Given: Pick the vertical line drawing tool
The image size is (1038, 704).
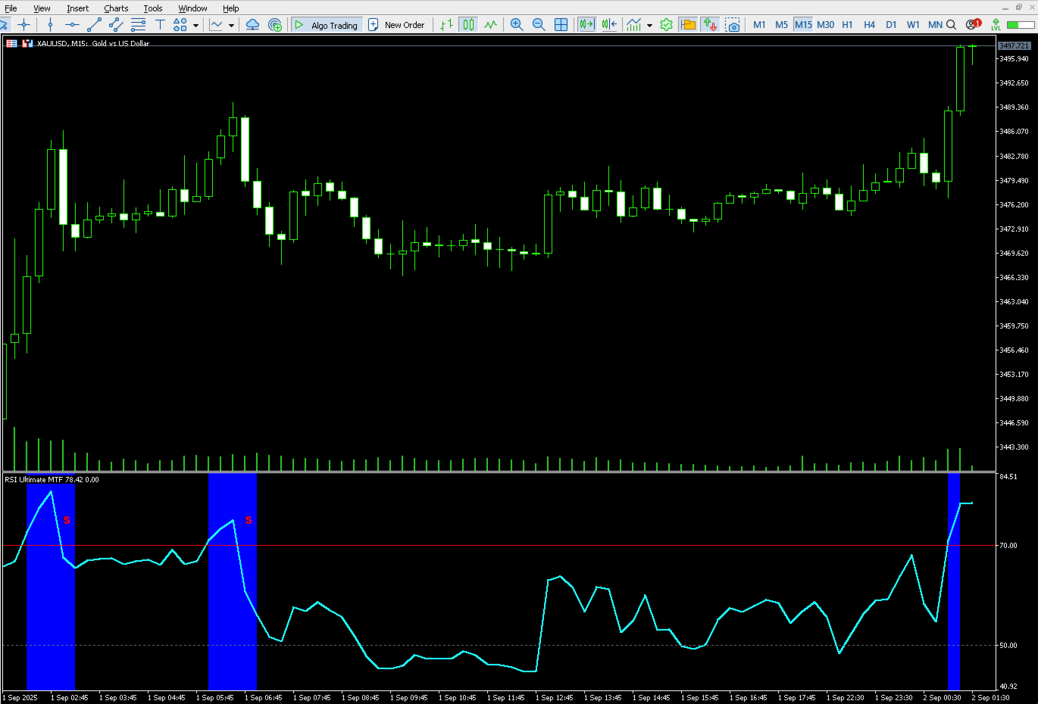Looking at the screenshot, I should pos(50,25).
